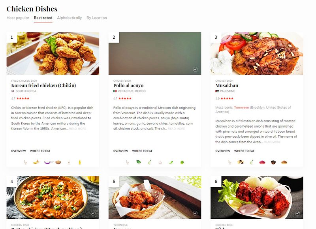Click checkmark badge on butter chicken image

[93, 213]
